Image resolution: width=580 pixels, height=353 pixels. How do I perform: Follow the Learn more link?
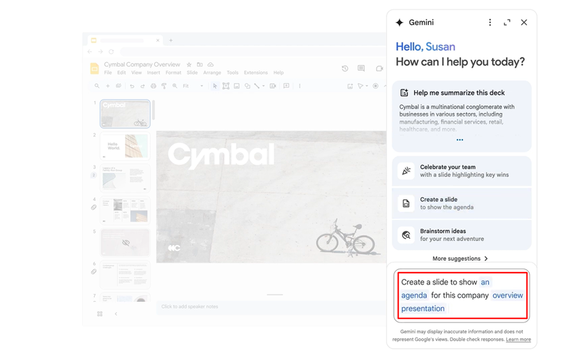click(518, 340)
